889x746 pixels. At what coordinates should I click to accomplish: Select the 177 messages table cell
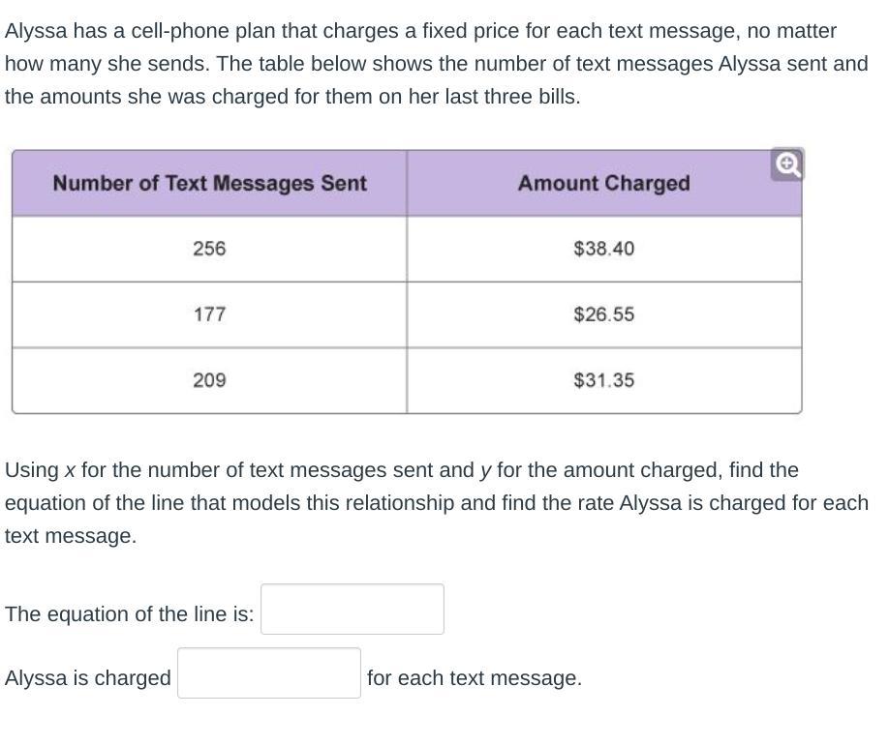pyautogui.click(x=209, y=314)
